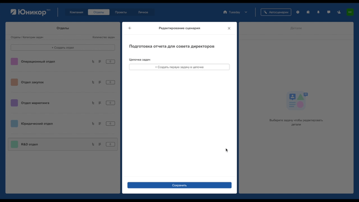
Task: Select Отдел маркетинга row
Action: pos(63,103)
